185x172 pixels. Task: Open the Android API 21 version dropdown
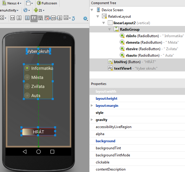[x=39, y=10]
